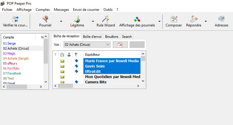Switch to the Search tab
Viewport: 233px width, 125px height.
tap(127, 37)
